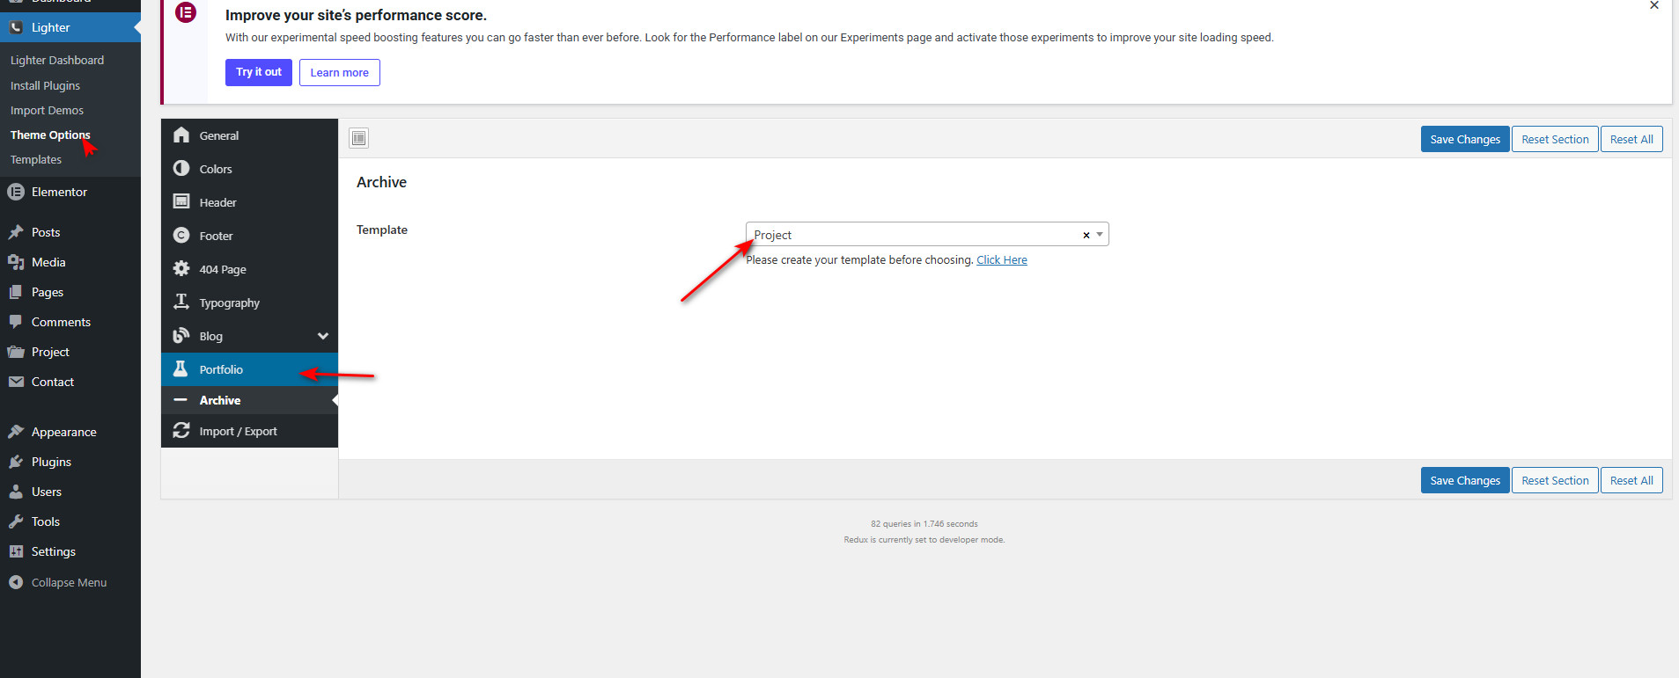The image size is (1679, 678).
Task: Open Import / Export section
Action: tap(238, 431)
